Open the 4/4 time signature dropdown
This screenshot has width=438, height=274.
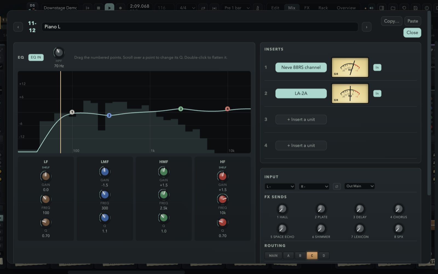pos(187,8)
